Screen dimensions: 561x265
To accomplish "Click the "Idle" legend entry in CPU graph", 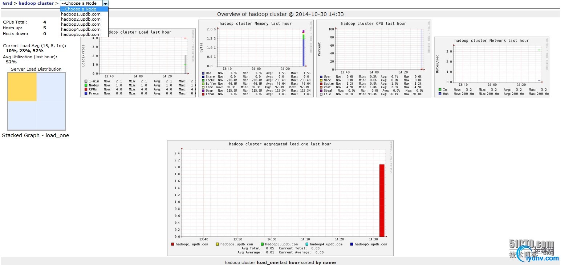I will 325,94.
